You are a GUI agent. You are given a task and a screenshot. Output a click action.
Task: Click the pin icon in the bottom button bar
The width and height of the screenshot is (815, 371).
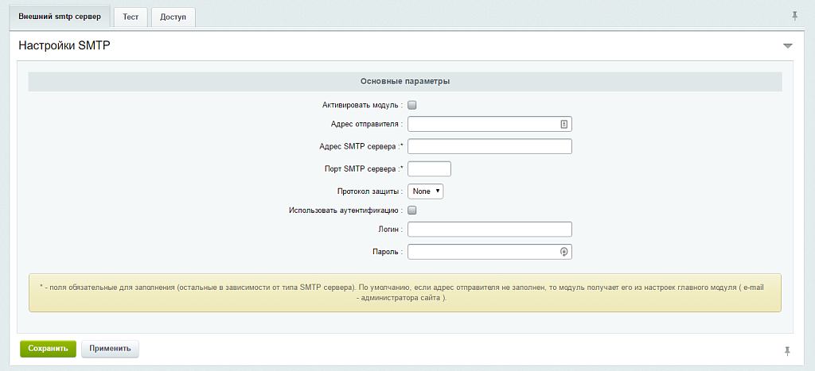tap(787, 350)
